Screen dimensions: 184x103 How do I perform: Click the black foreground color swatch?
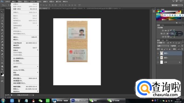(2, 74)
